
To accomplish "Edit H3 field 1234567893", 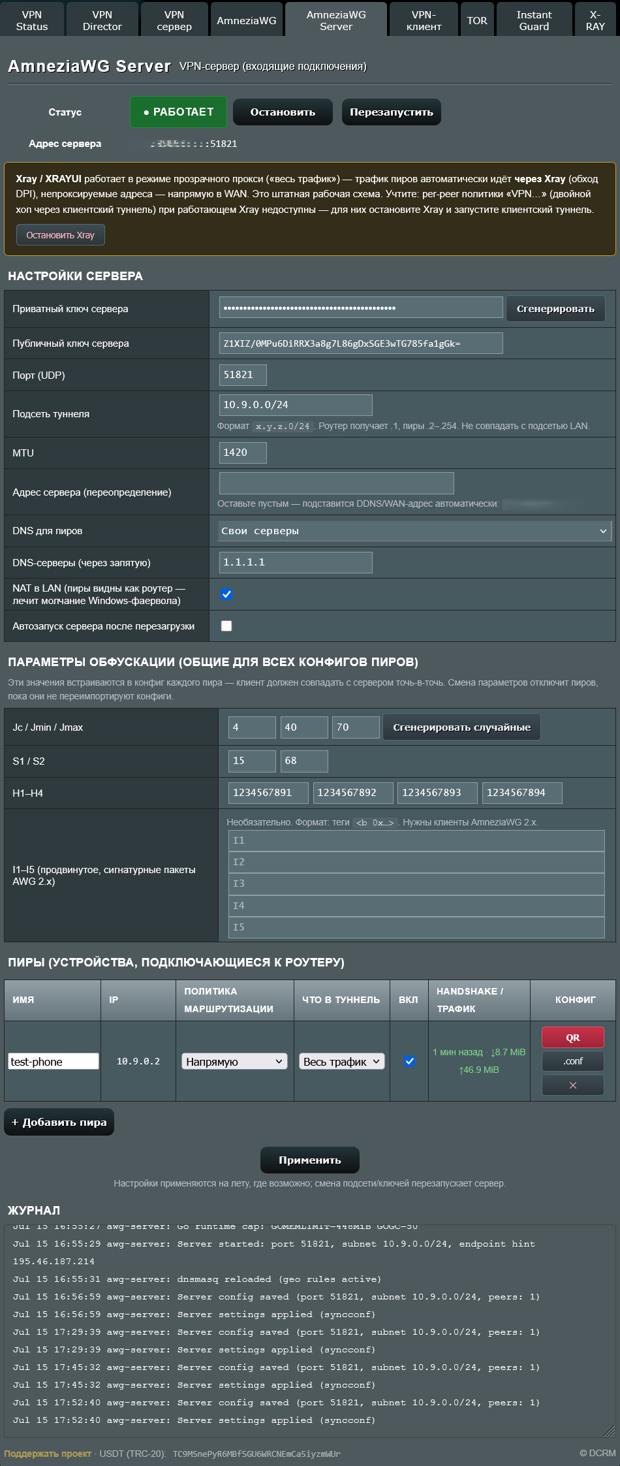I will pyautogui.click(x=437, y=793).
